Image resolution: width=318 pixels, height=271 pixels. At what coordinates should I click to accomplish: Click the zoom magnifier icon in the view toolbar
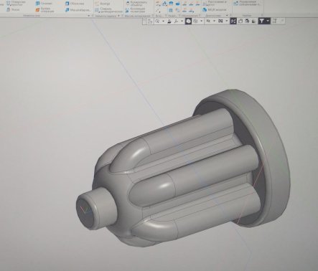tap(157, 22)
